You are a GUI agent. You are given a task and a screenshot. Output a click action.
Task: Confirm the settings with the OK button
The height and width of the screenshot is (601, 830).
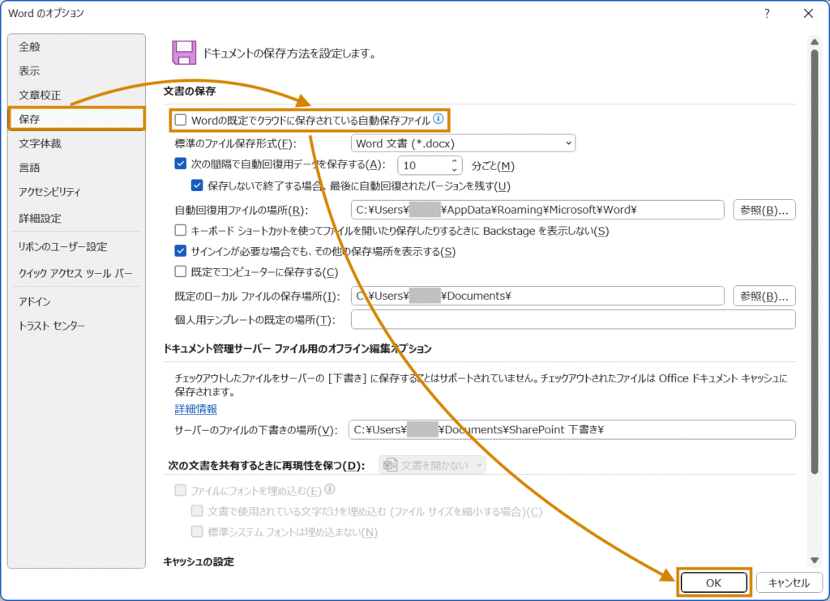[x=713, y=582]
